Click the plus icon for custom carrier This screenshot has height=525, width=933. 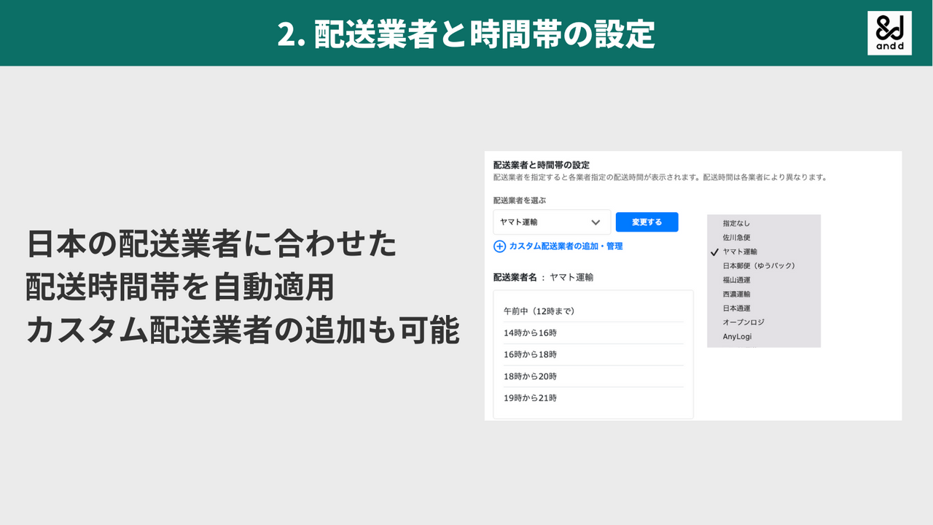point(499,246)
